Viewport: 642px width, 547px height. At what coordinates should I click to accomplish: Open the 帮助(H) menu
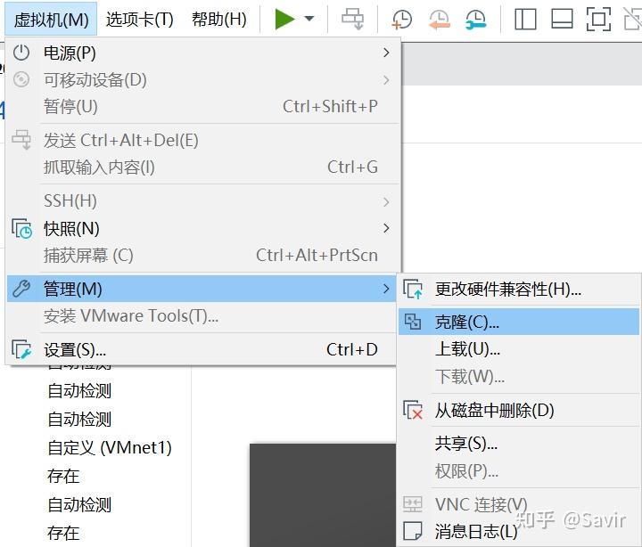(219, 19)
